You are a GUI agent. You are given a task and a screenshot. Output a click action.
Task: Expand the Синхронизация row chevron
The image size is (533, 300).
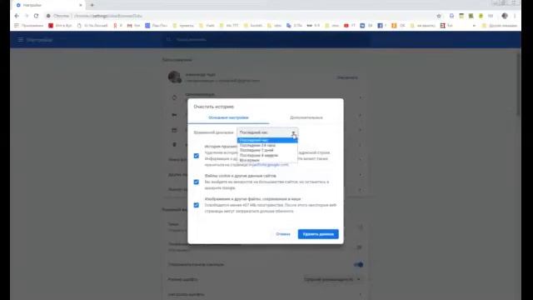(x=360, y=97)
